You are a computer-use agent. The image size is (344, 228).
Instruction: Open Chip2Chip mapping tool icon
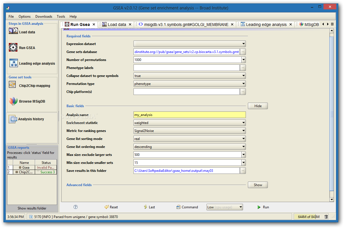(12, 85)
